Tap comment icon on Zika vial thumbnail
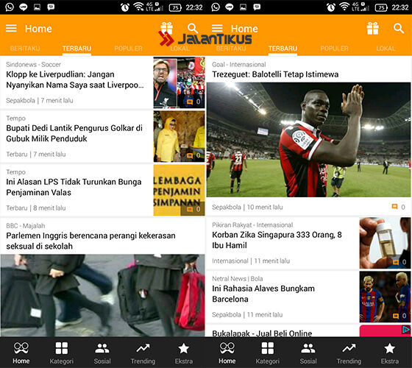This screenshot has height=368, width=412. 396,262
